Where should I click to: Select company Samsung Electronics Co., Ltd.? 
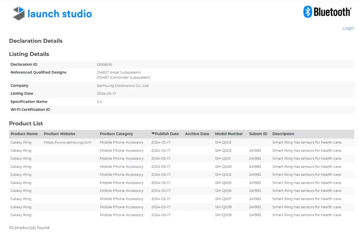coord(123,86)
